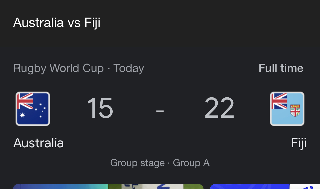The height and width of the screenshot is (189, 320).
Task: Click the Australia vs Fiji heading
Action: pyautogui.click(x=57, y=23)
